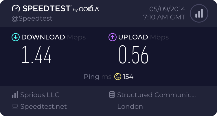Viewport: 217px width, 116px height.
Task: Click the Sprious LLC provider name
Action: (x=40, y=95)
